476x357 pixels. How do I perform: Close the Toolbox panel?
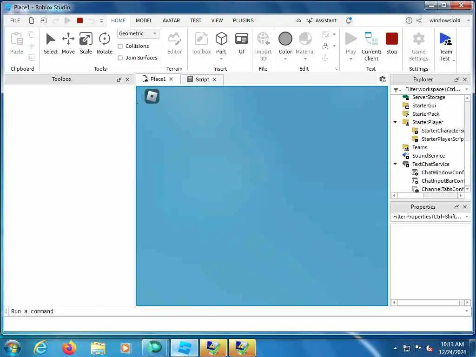127,79
